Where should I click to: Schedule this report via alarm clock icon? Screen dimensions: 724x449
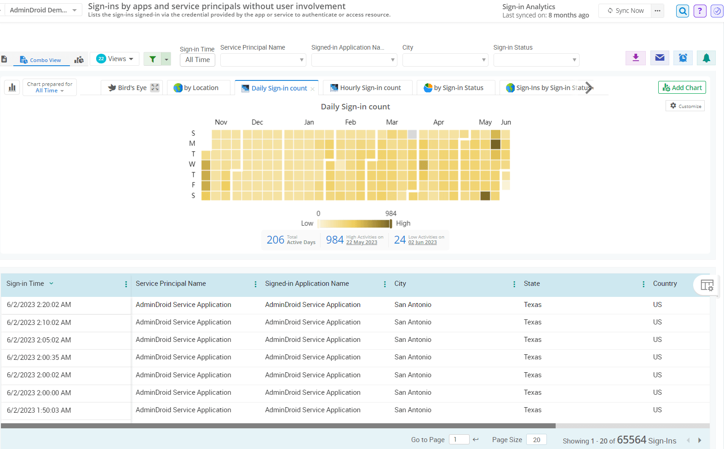coord(683,58)
